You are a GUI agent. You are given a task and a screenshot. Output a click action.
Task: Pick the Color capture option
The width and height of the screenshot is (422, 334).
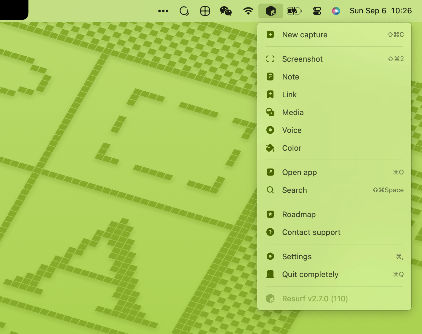tap(334, 148)
